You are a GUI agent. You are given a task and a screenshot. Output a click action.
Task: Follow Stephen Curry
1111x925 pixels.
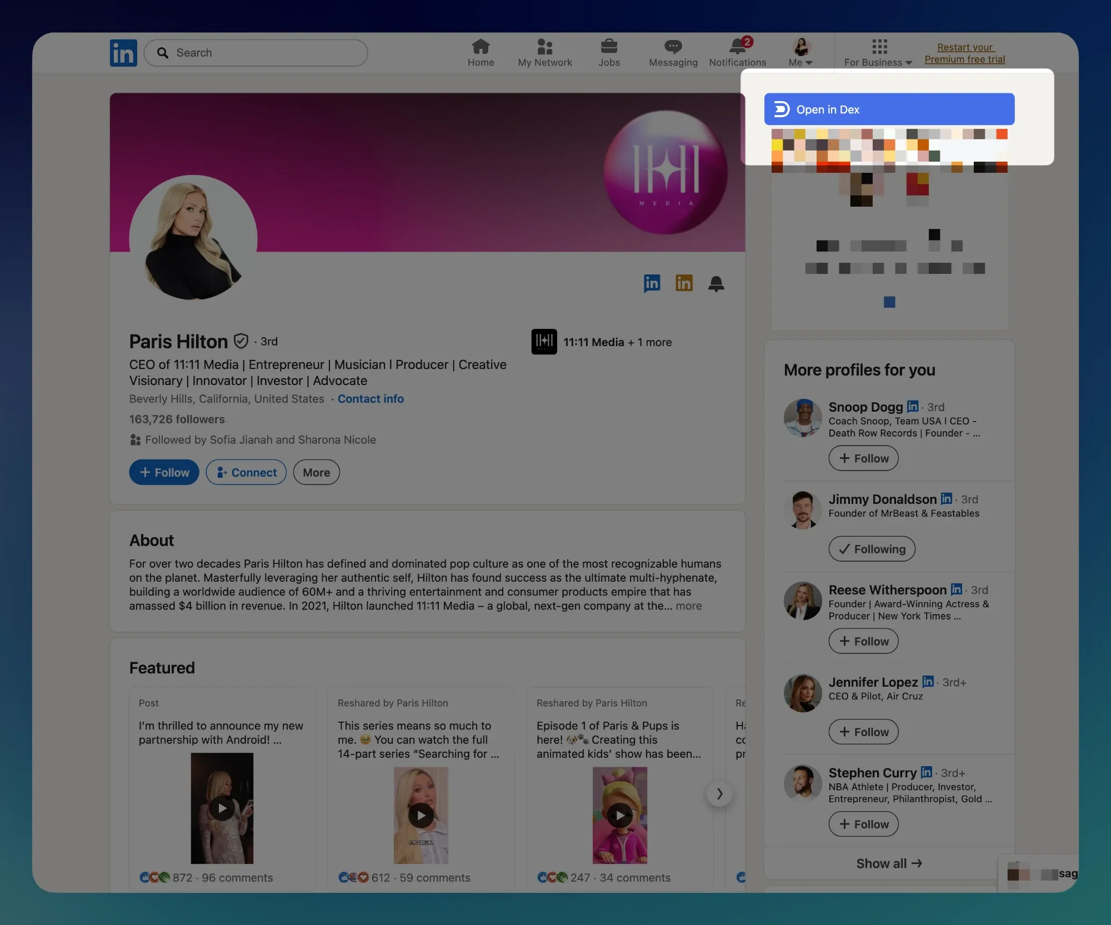pyautogui.click(x=863, y=824)
